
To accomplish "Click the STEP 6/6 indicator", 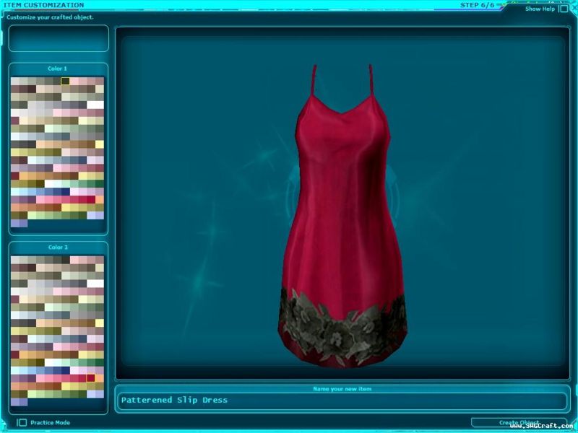I will [x=478, y=5].
